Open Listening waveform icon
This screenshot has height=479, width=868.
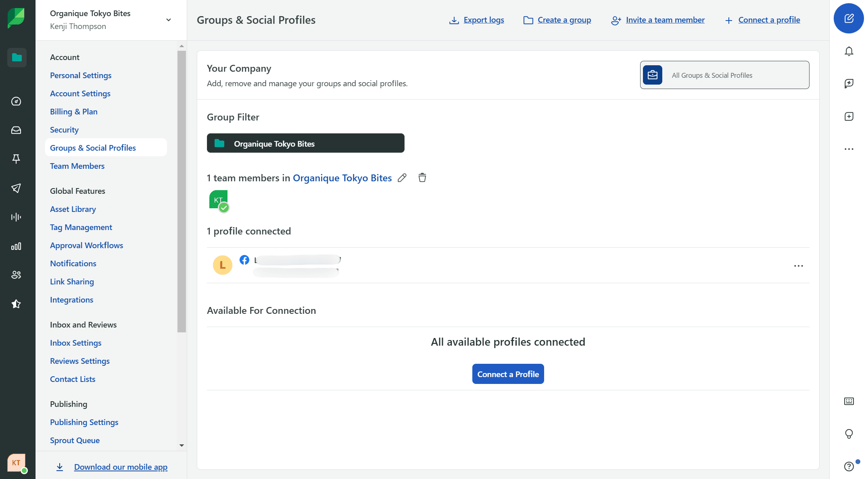[x=16, y=217]
